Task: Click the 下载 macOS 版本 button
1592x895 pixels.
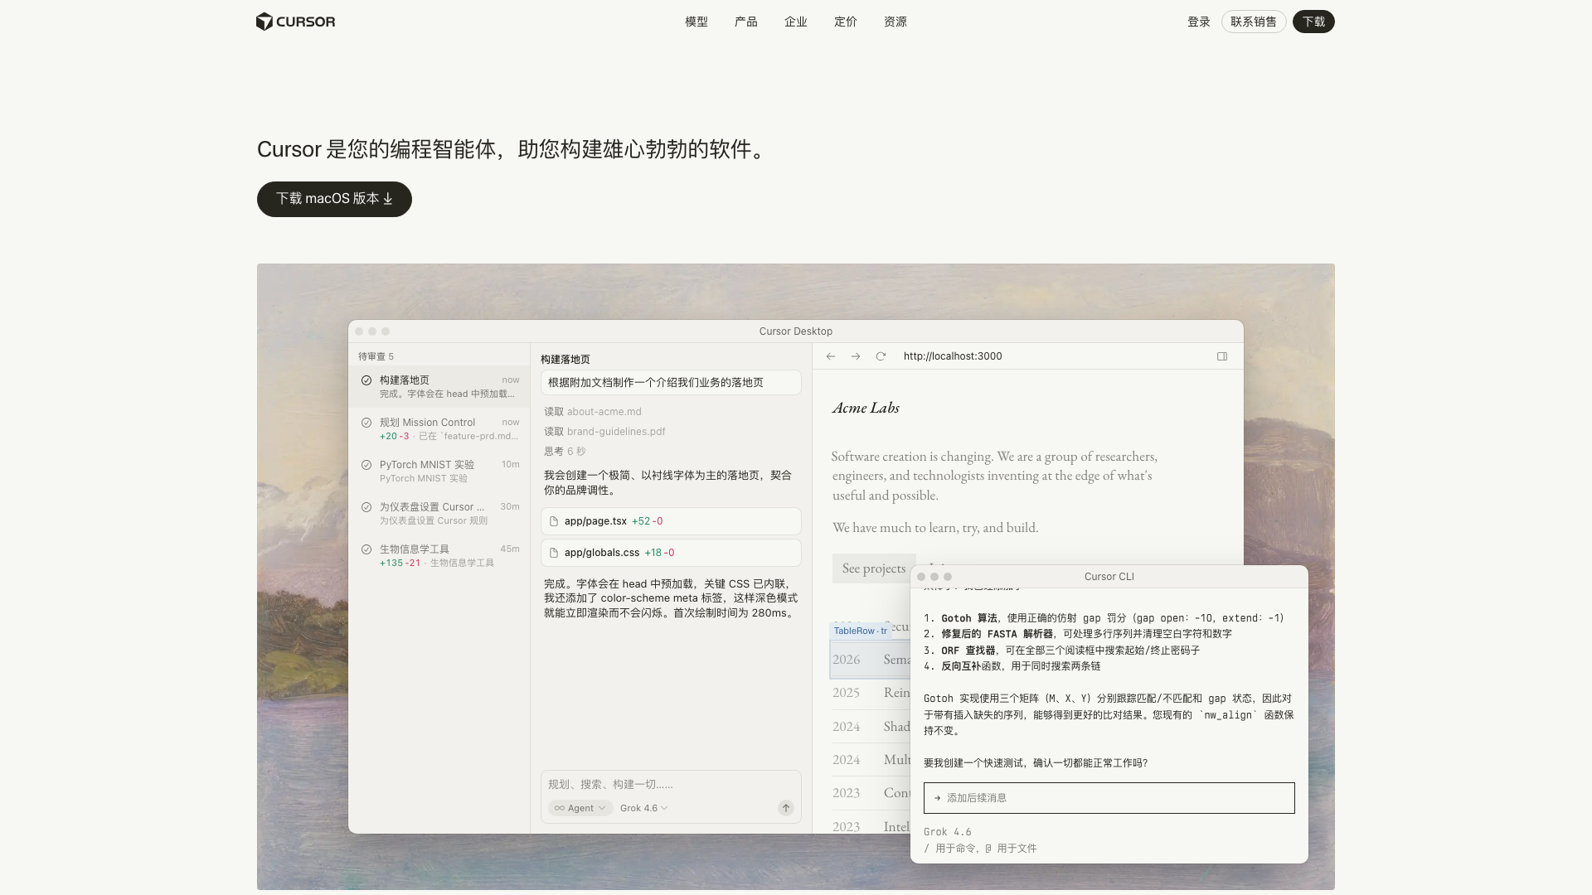Action: (x=334, y=199)
